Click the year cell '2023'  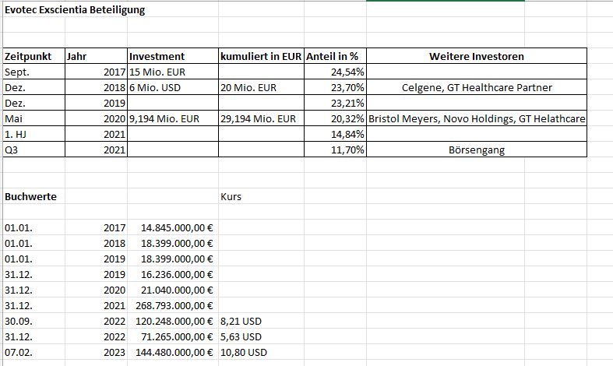click(x=96, y=352)
